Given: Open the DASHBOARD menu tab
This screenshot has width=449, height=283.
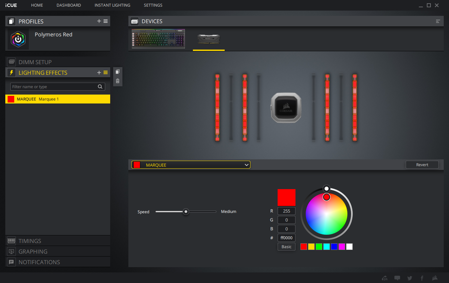Looking at the screenshot, I should (x=68, y=5).
